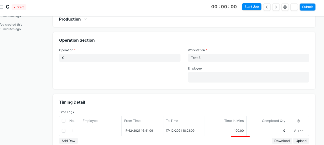Download the time log data
The image size is (324, 145).
click(x=282, y=141)
